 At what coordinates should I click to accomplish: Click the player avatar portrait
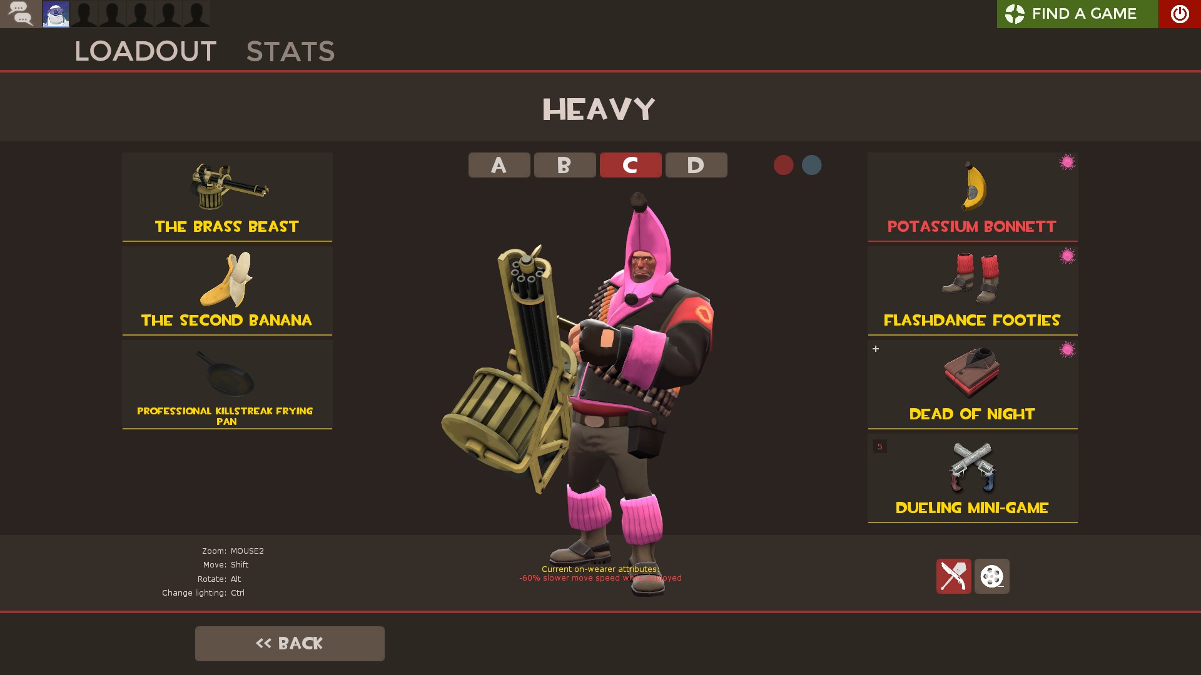pos(56,14)
